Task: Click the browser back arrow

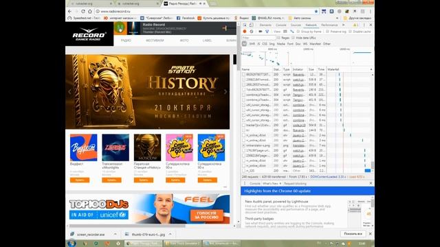Action: pos(69,12)
